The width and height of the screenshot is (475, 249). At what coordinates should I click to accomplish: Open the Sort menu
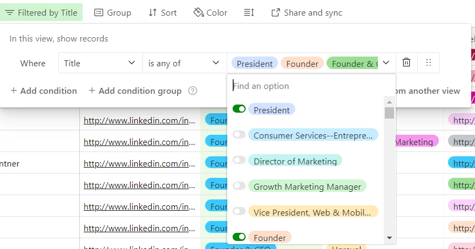(162, 12)
